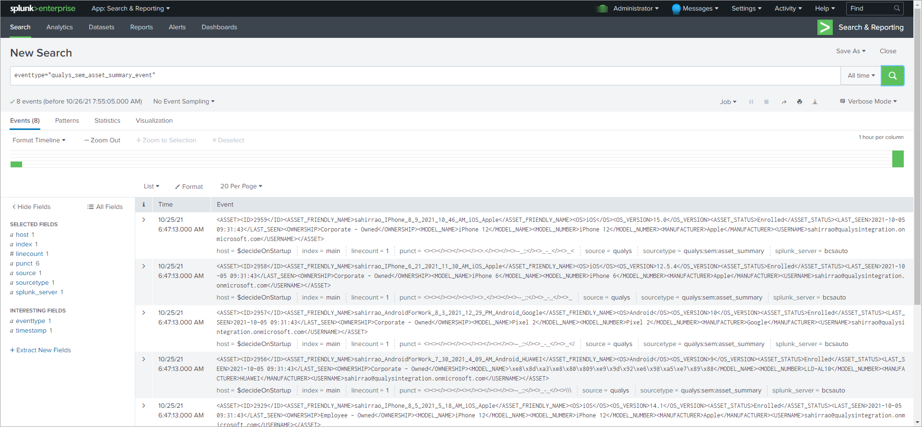Expand the event row with ID 2957
This screenshot has width=922, height=427.
point(143,313)
